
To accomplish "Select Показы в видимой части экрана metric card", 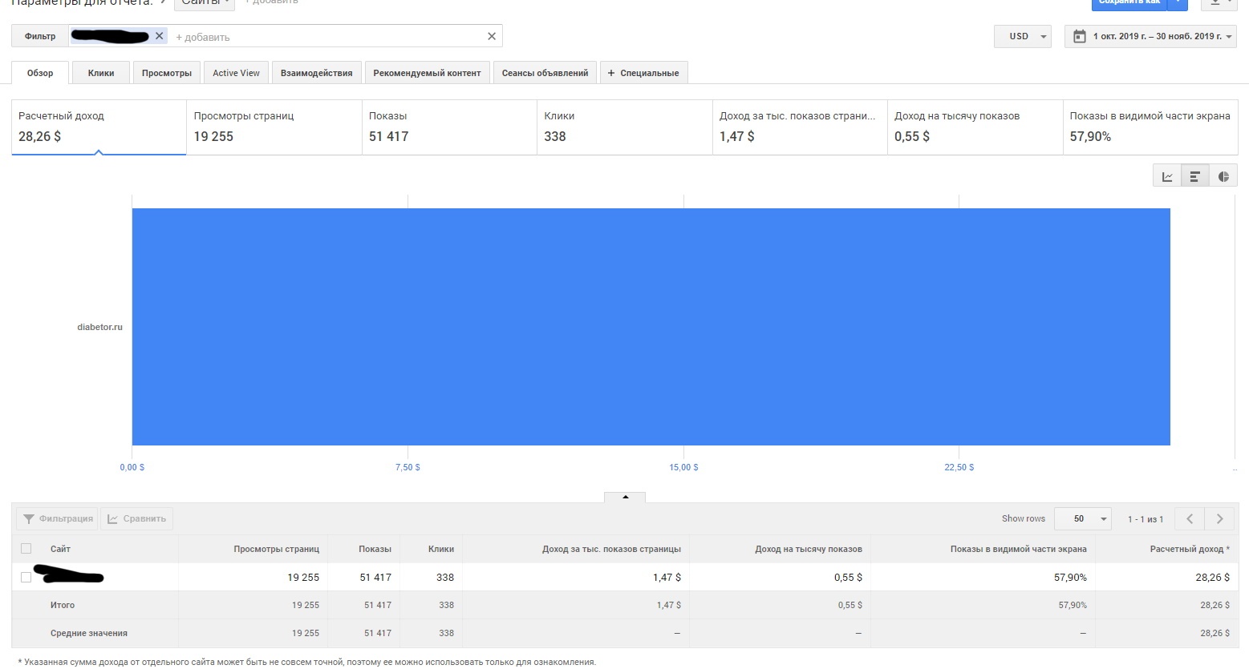I will pos(1150,127).
